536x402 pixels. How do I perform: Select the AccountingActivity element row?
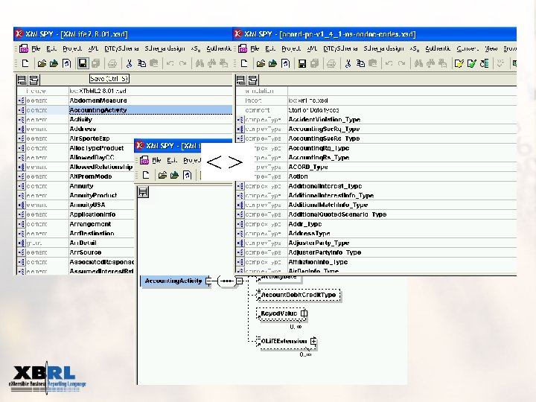[x=124, y=110]
